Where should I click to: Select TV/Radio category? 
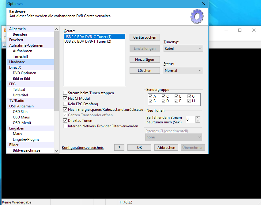tap(30, 101)
